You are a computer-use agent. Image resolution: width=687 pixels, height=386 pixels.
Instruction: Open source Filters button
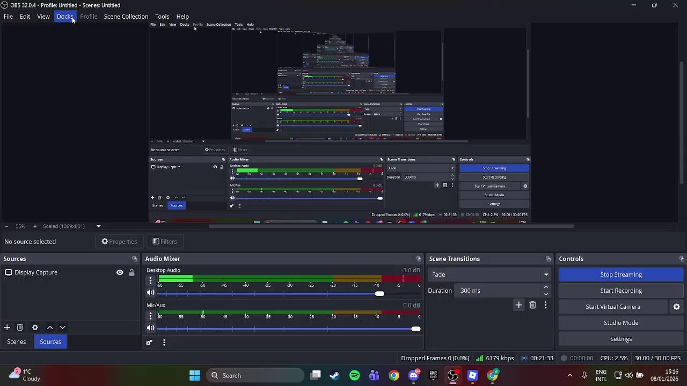coord(164,242)
